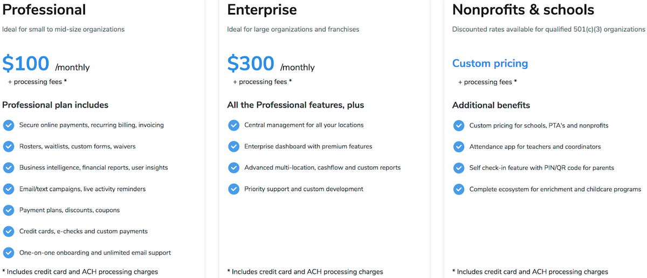Click checkmark next to Advanced multi-location reports
The image size is (647, 278).
point(233,168)
